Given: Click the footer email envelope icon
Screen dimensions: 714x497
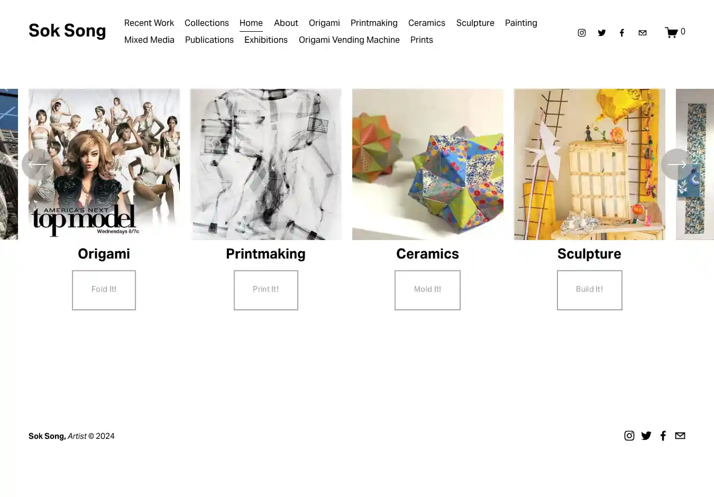Looking at the screenshot, I should 680,436.
